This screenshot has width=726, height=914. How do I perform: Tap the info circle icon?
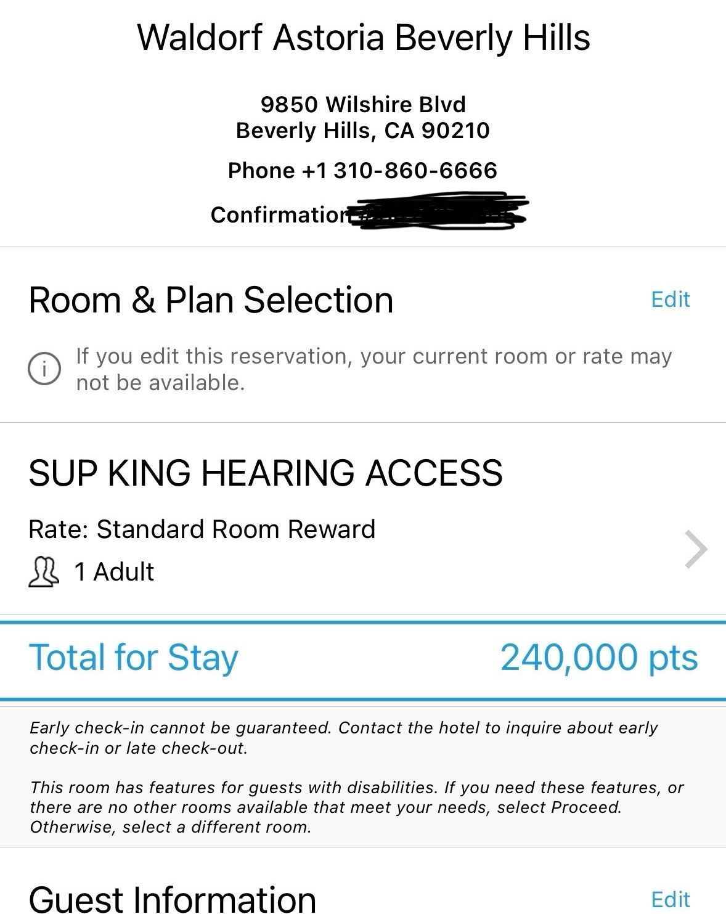(44, 369)
